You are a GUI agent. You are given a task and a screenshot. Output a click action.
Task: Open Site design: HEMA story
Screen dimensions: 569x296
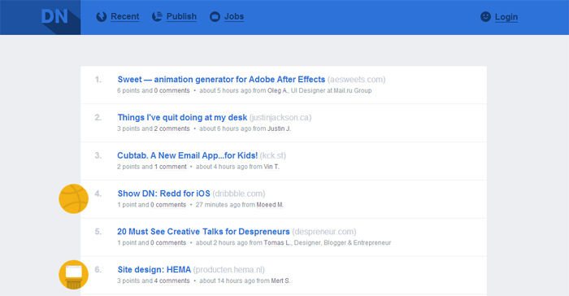[x=154, y=270]
